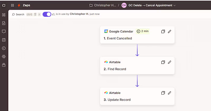Click the Search button
This screenshot has height=111, width=211.
[x=18, y=14]
